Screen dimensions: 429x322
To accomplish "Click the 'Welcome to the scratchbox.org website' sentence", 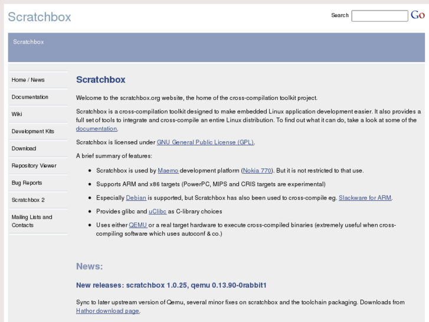I will coord(197,98).
